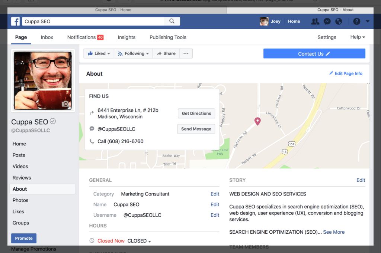
Task: Click the question mark help icon
Action: point(356,21)
